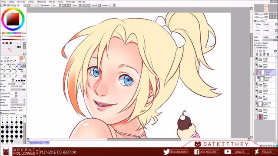Adjust the hue slider under color wheel
The height and width of the screenshot is (156, 278).
12,33
